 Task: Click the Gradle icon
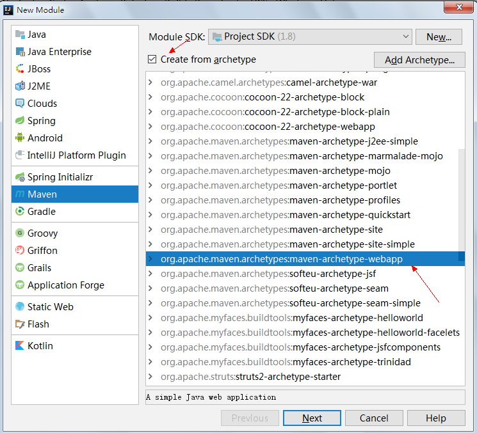[20, 211]
